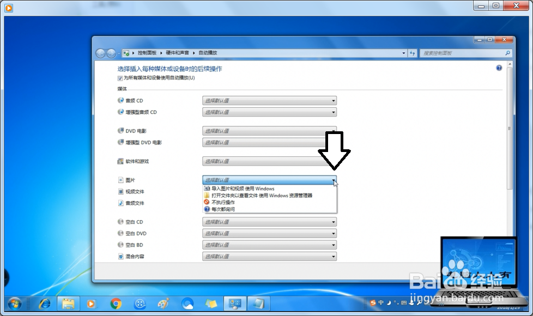Click the 增强型音频 CD disc icon
This screenshot has width=533, height=316.
point(120,112)
